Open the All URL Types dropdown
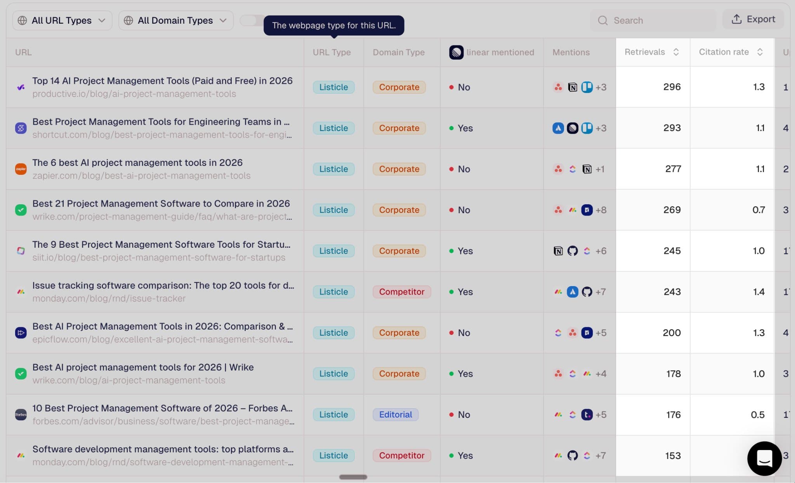This screenshot has width=795, height=483. 62,20
